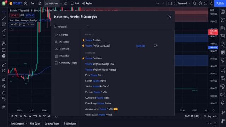Open chart settings gear icon

pyautogui.click(x=200, y=4)
